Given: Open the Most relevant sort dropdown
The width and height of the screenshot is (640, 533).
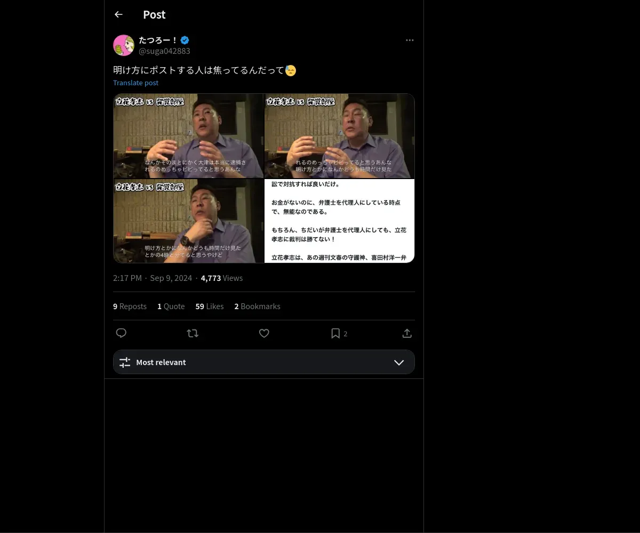Looking at the screenshot, I should pyautogui.click(x=263, y=362).
